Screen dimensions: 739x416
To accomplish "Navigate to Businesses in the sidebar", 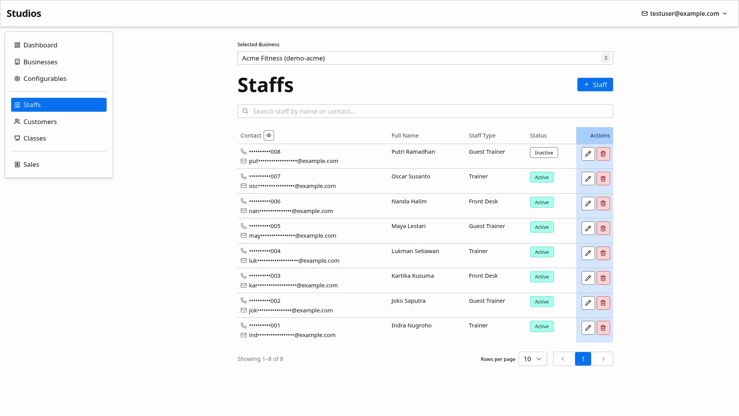I will tap(59, 62).
